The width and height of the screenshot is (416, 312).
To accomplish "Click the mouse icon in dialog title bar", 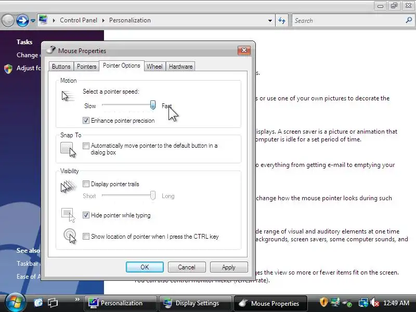I will point(51,50).
